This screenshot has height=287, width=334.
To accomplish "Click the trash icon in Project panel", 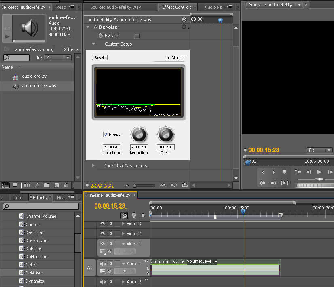I will coord(66,185).
